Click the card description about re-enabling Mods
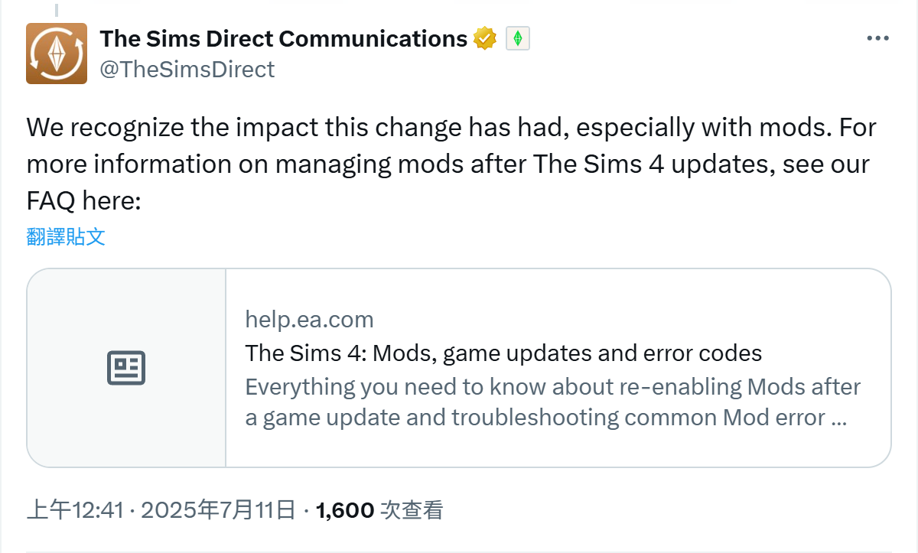 552,402
